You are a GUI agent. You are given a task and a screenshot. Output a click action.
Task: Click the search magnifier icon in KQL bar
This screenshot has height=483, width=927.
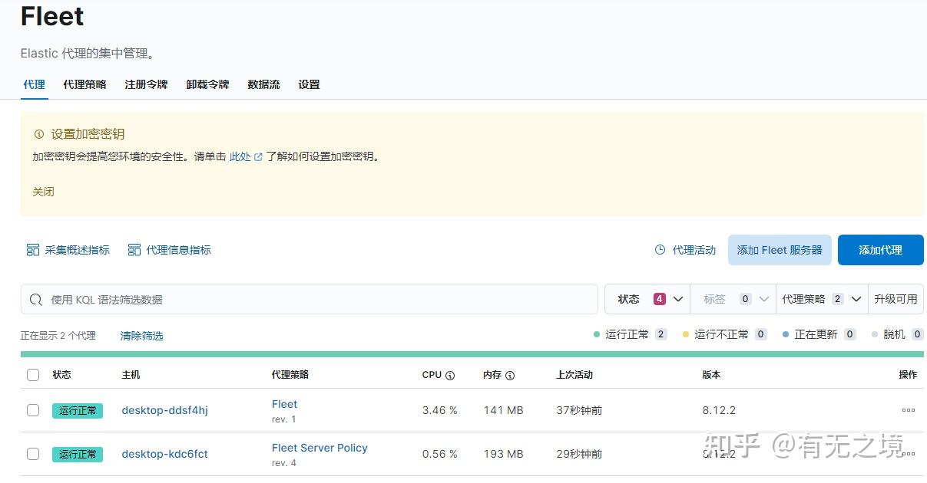pos(36,299)
